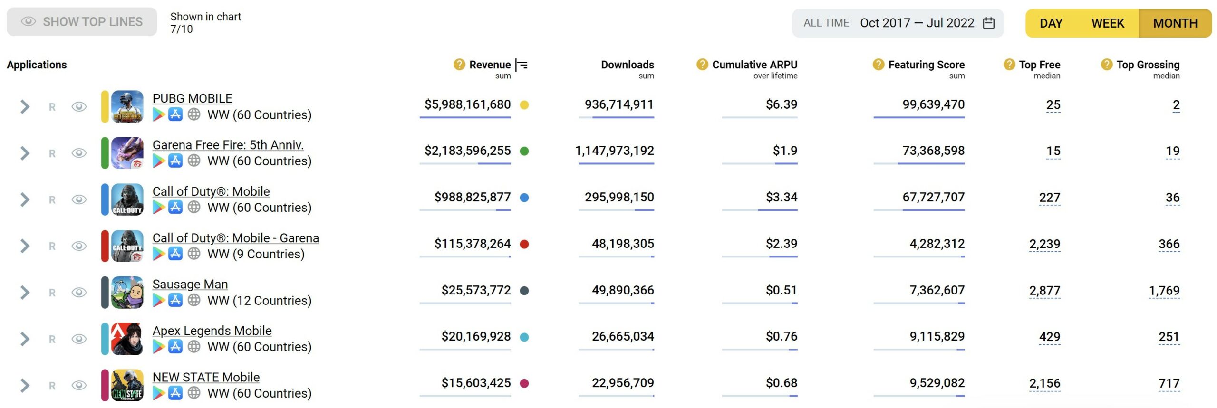This screenshot has height=408, width=1217.
Task: Click Google Play icon under NEW STATE Mobile
Action: click(x=159, y=393)
